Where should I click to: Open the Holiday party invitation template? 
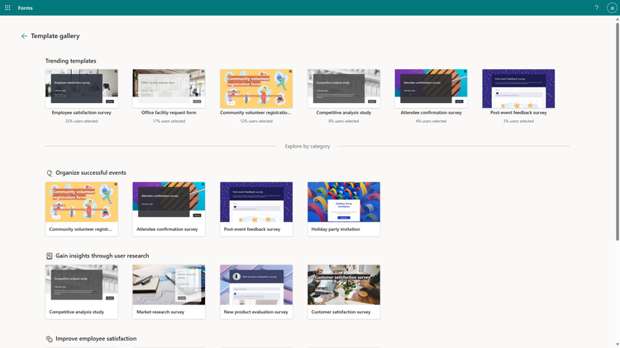pyautogui.click(x=344, y=209)
